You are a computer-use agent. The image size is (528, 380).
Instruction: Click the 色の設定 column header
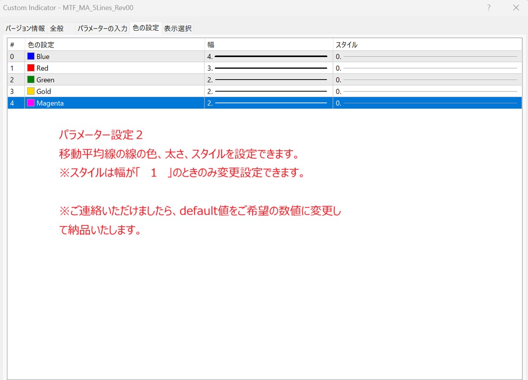(x=115, y=45)
